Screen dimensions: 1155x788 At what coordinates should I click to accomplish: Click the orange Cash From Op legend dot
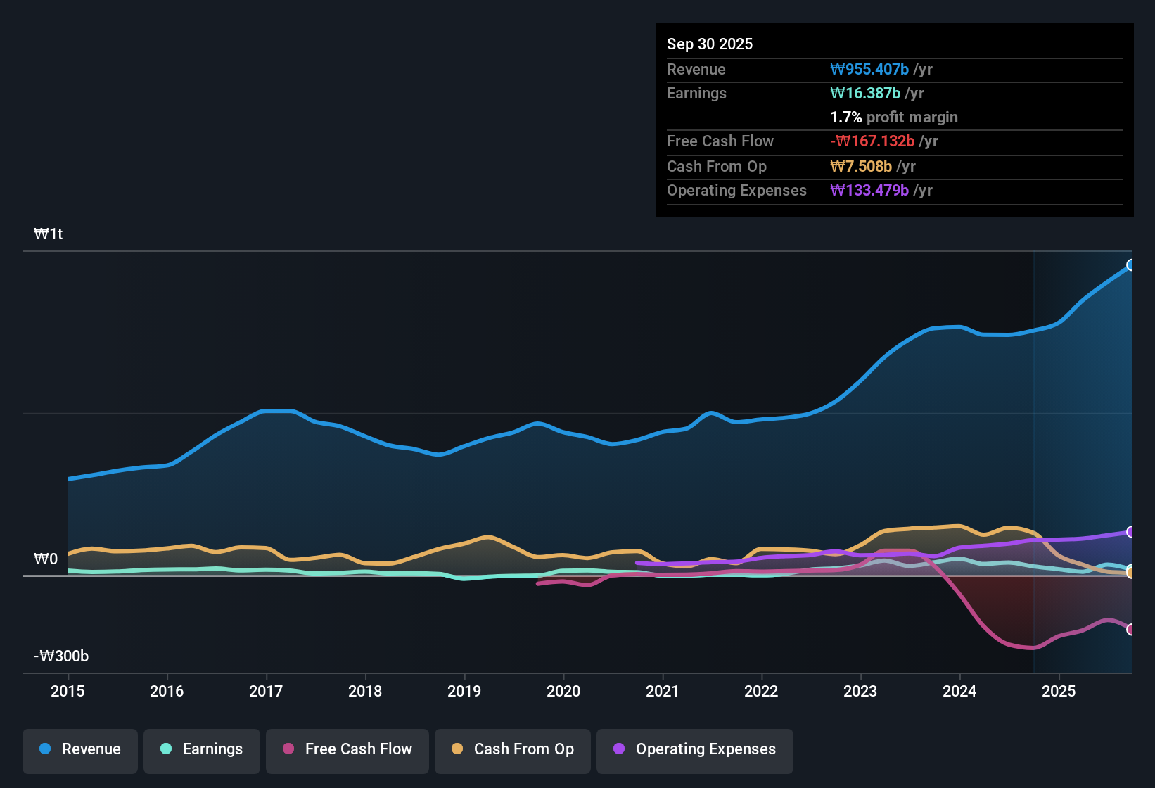[x=457, y=749]
